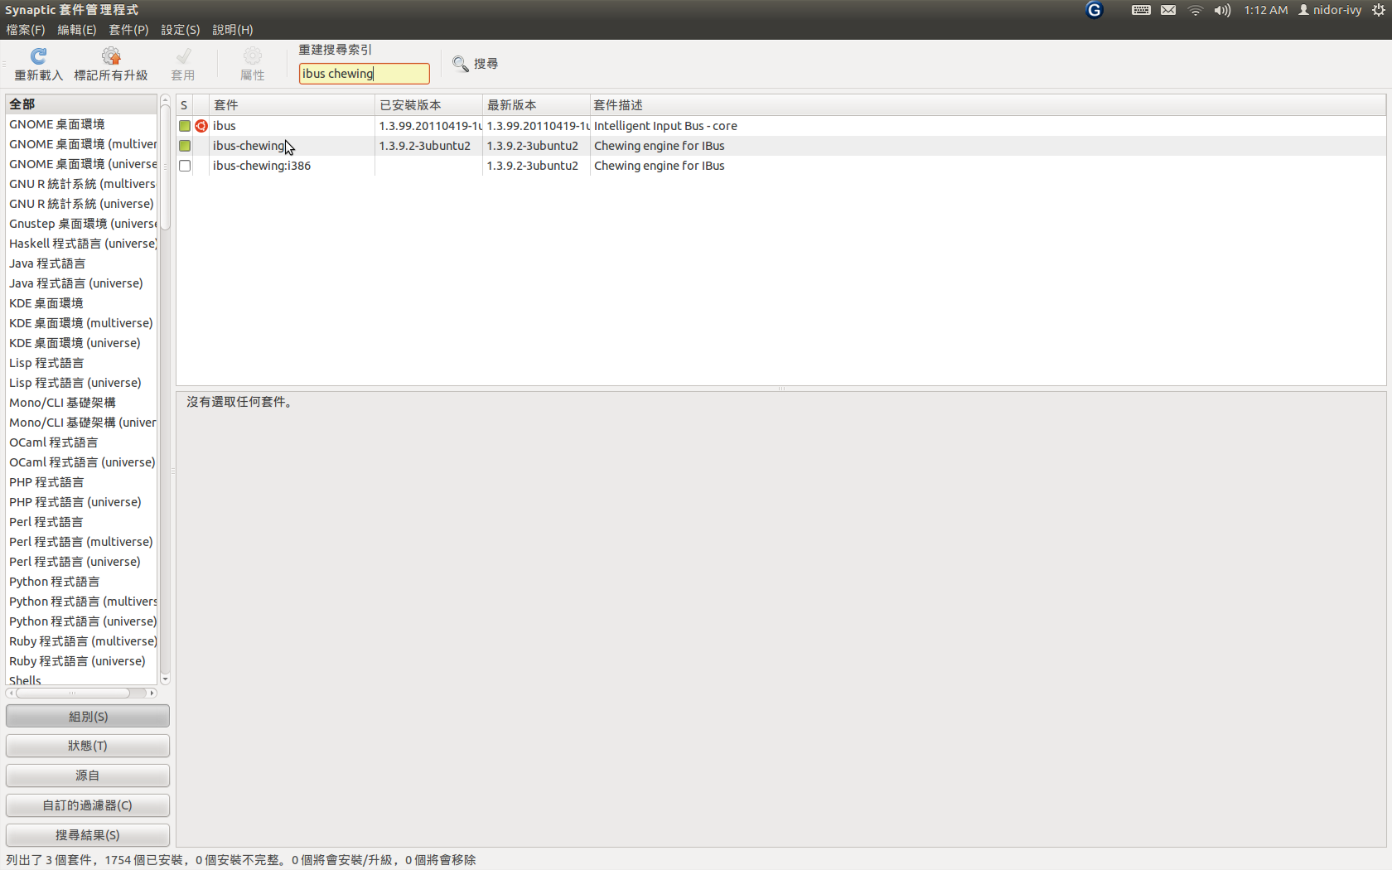This screenshot has width=1392, height=870.
Task: Open the 設定(S) menu
Action: (181, 30)
